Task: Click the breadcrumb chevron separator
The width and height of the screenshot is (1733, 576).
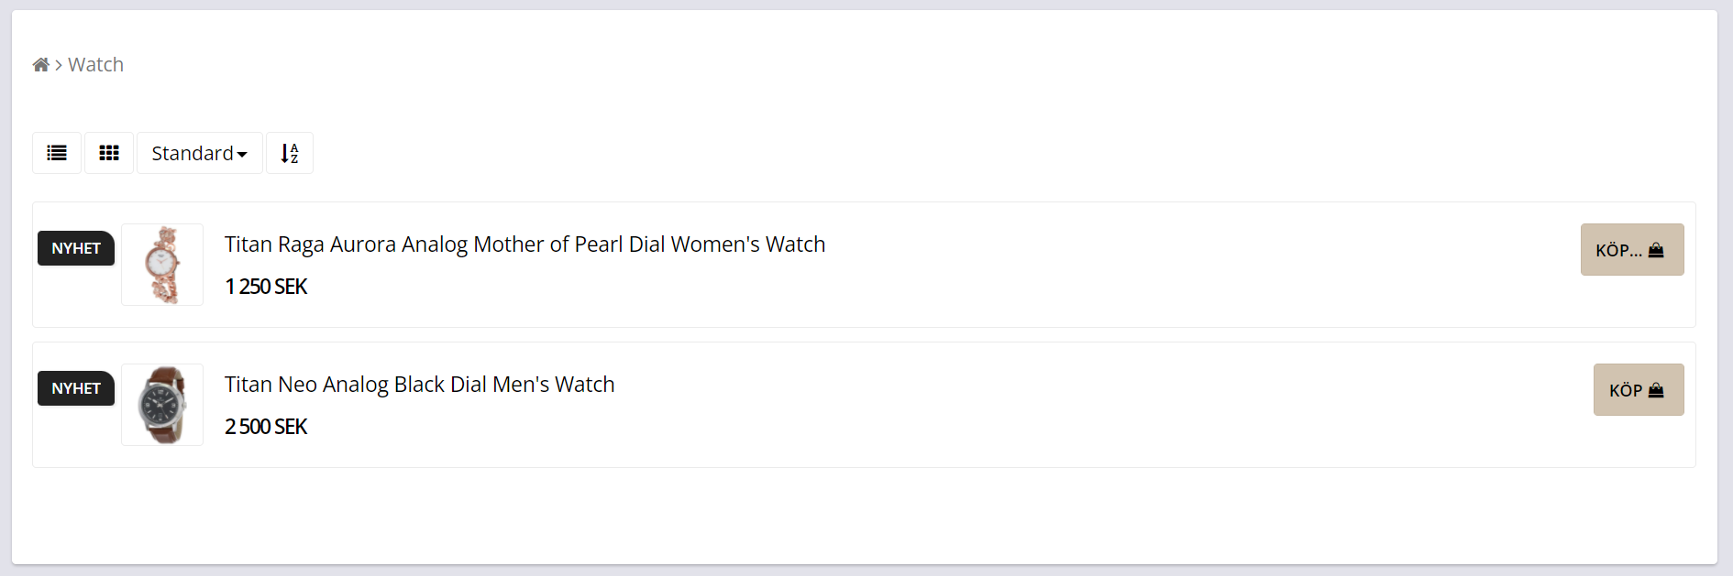Action: (x=59, y=65)
